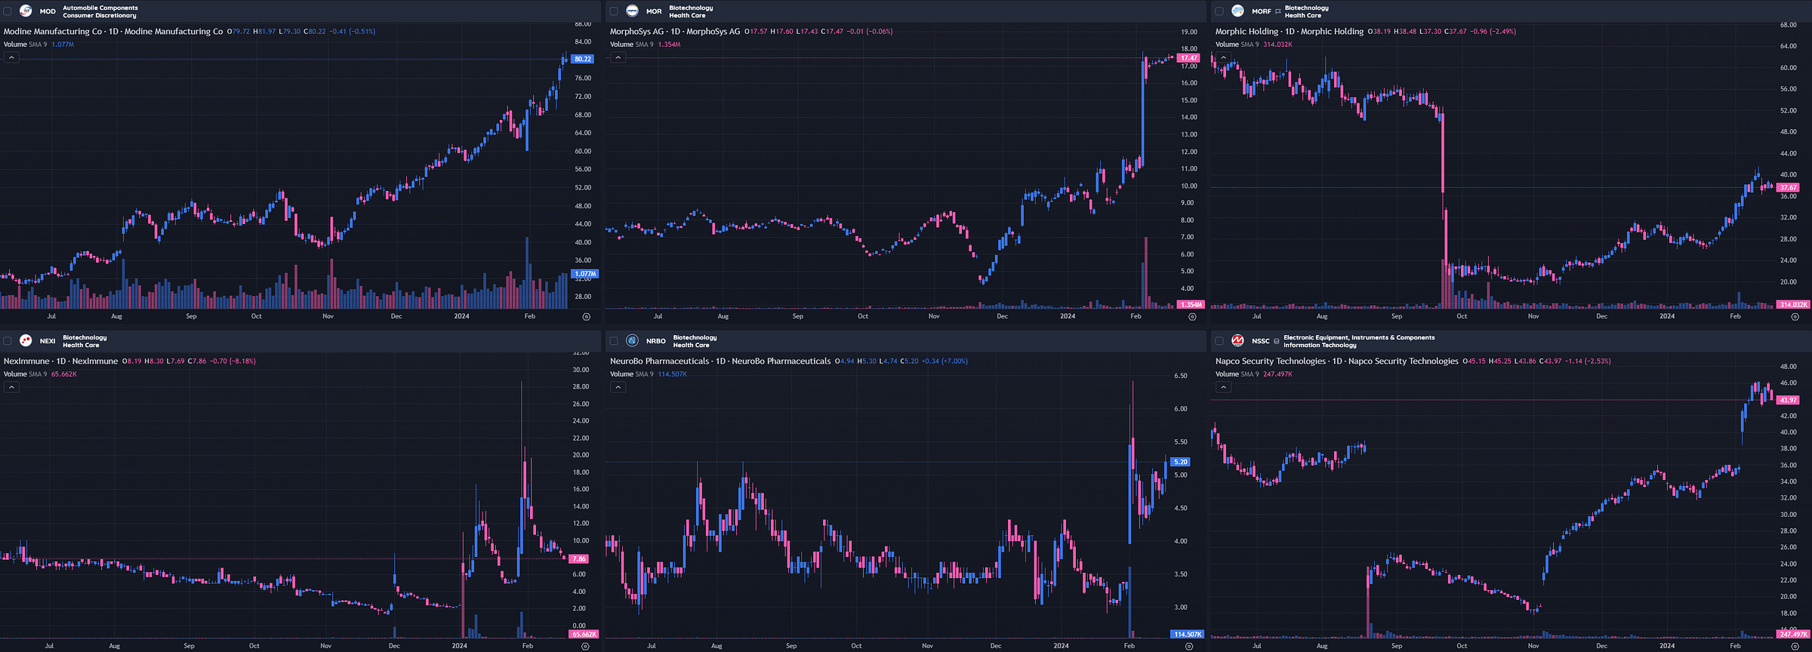Open the NRBO ticker symbol
The width and height of the screenshot is (1812, 652).
[655, 341]
